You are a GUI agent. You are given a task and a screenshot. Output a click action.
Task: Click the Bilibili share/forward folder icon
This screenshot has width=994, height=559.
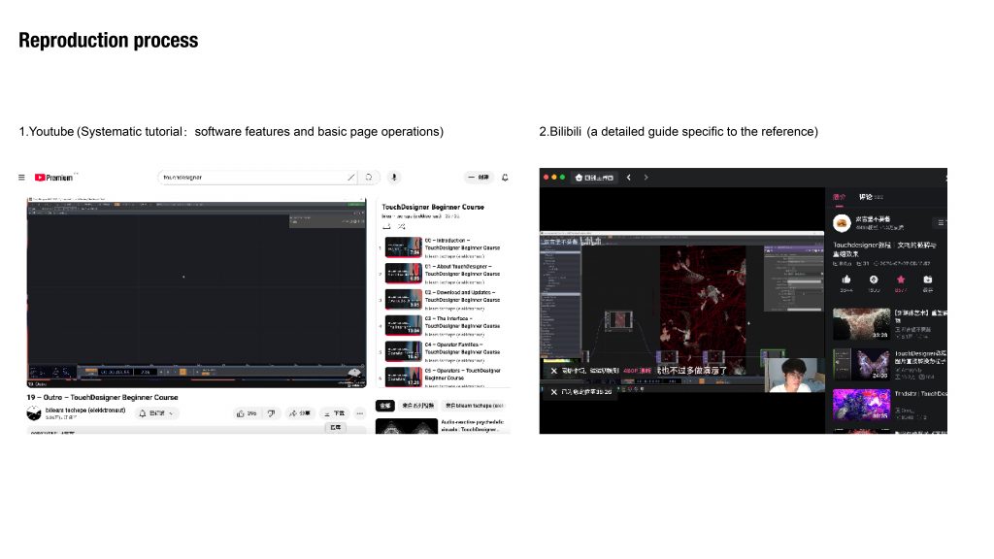pos(928,279)
